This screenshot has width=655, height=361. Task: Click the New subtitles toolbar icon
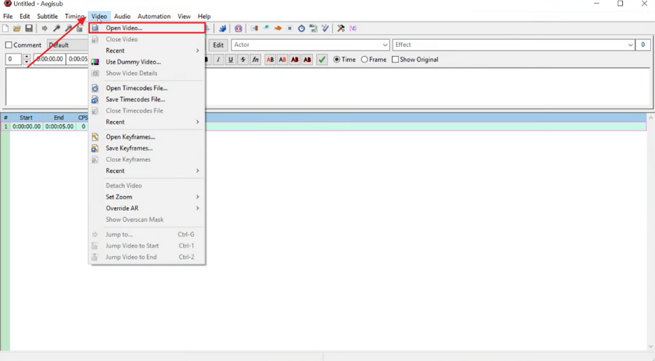[x=6, y=29]
